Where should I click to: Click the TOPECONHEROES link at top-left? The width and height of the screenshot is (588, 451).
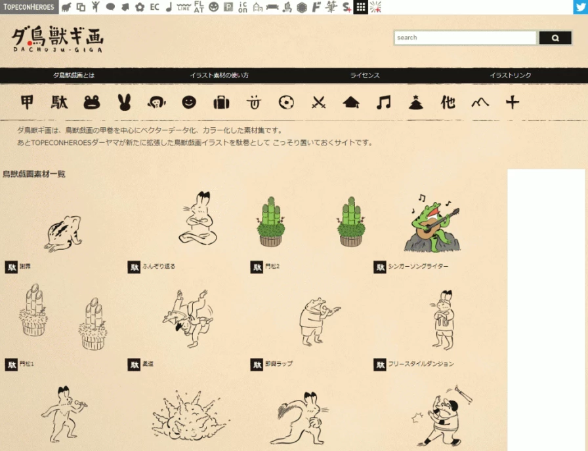29,7
